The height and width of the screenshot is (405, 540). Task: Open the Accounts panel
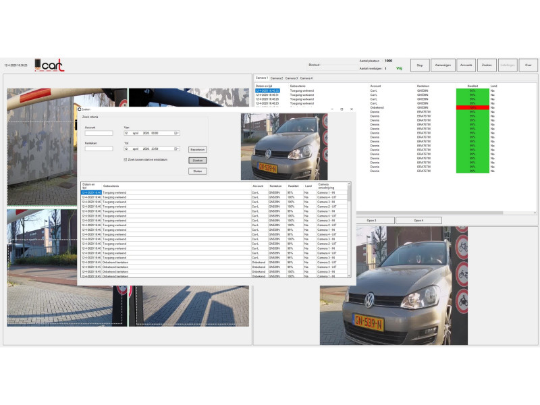click(466, 64)
